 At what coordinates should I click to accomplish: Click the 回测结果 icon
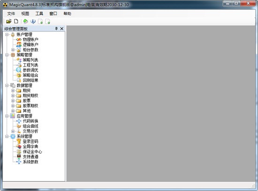pyautogui.click(x=19, y=81)
